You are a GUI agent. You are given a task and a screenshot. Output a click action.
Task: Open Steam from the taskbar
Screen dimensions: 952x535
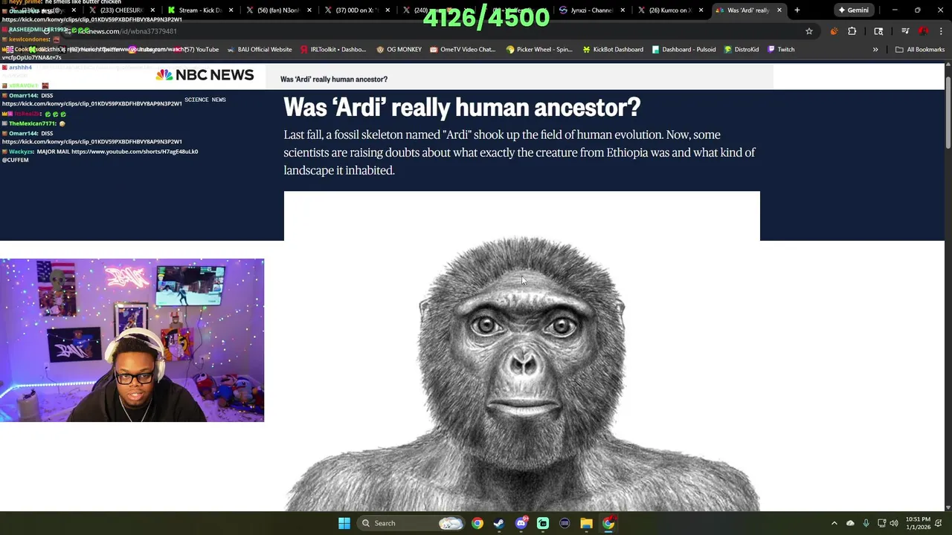pos(499,523)
